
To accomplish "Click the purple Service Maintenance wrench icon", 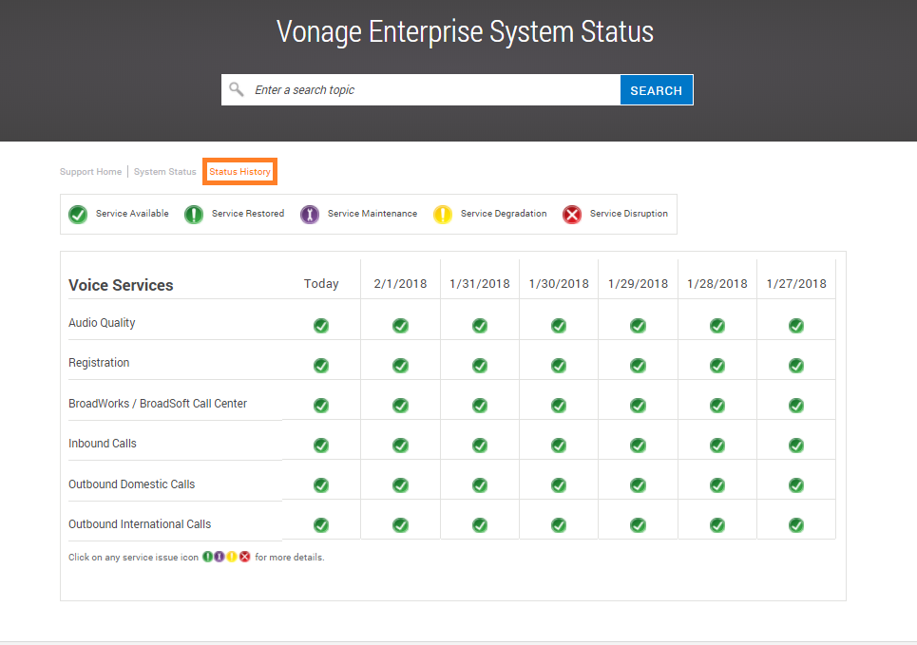I will point(310,215).
